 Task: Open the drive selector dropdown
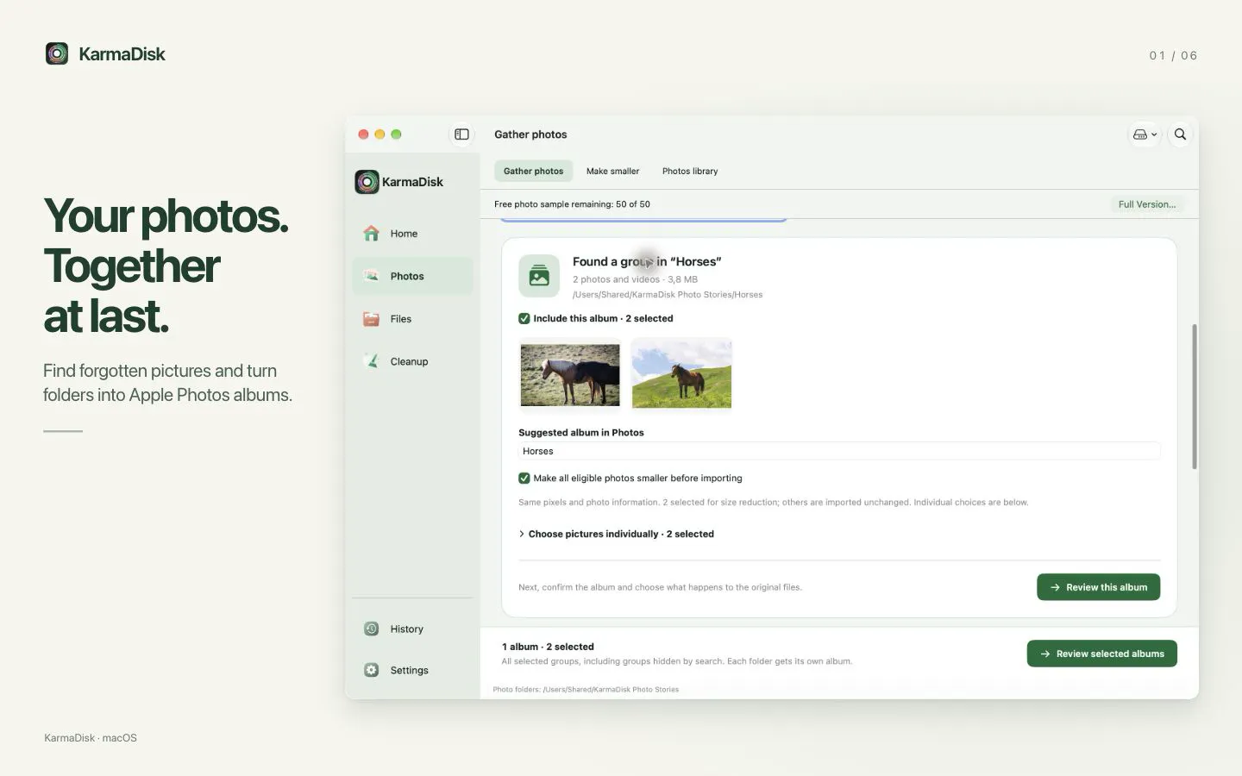(x=1145, y=135)
